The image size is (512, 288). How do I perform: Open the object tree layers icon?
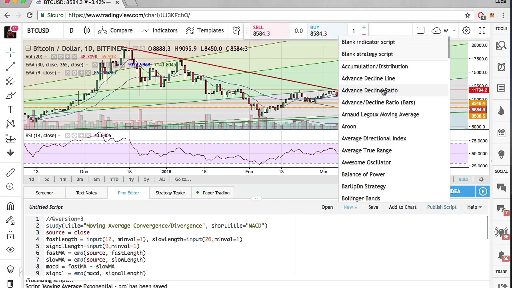point(10,269)
